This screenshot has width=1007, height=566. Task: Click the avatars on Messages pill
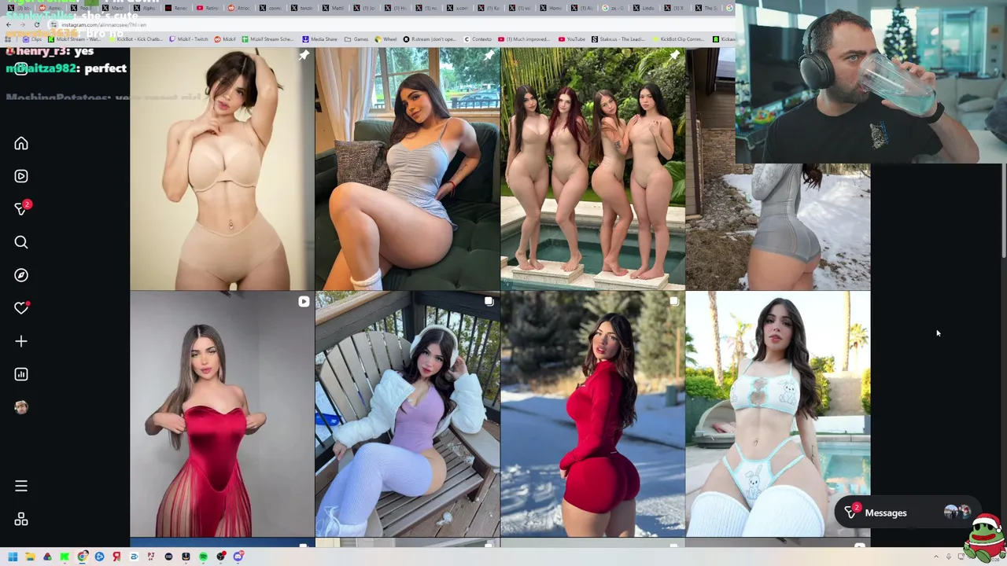click(957, 513)
